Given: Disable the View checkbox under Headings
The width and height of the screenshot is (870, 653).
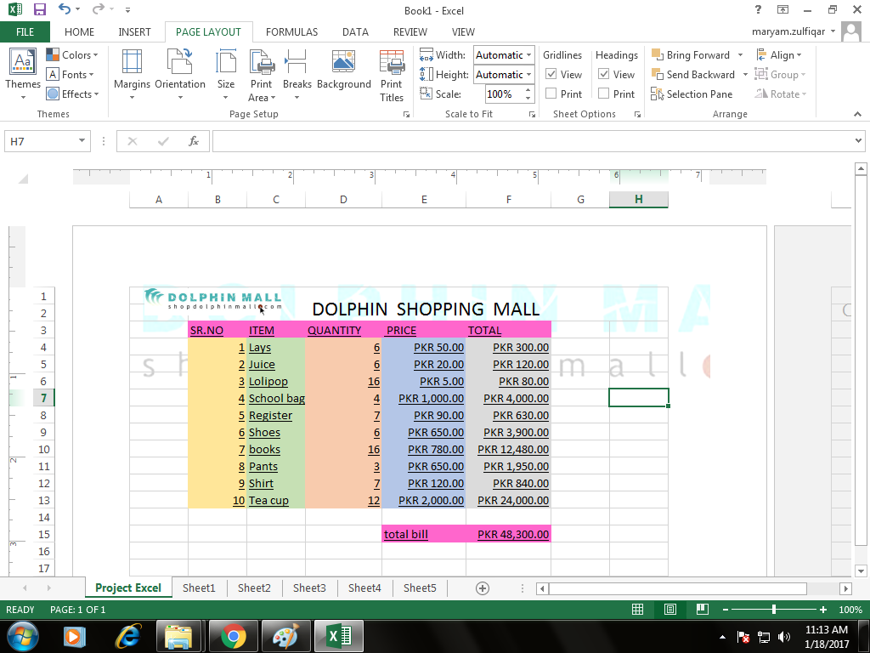Looking at the screenshot, I should (x=604, y=74).
